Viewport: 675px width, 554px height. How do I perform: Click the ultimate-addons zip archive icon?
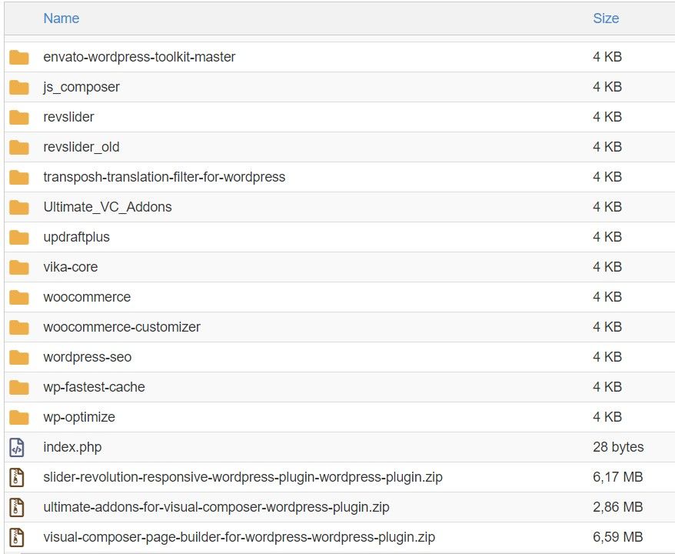click(17, 507)
